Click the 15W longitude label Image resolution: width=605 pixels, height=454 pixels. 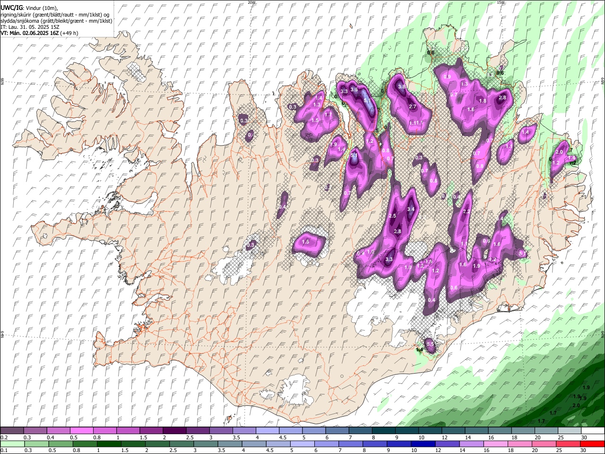(x=501, y=2)
